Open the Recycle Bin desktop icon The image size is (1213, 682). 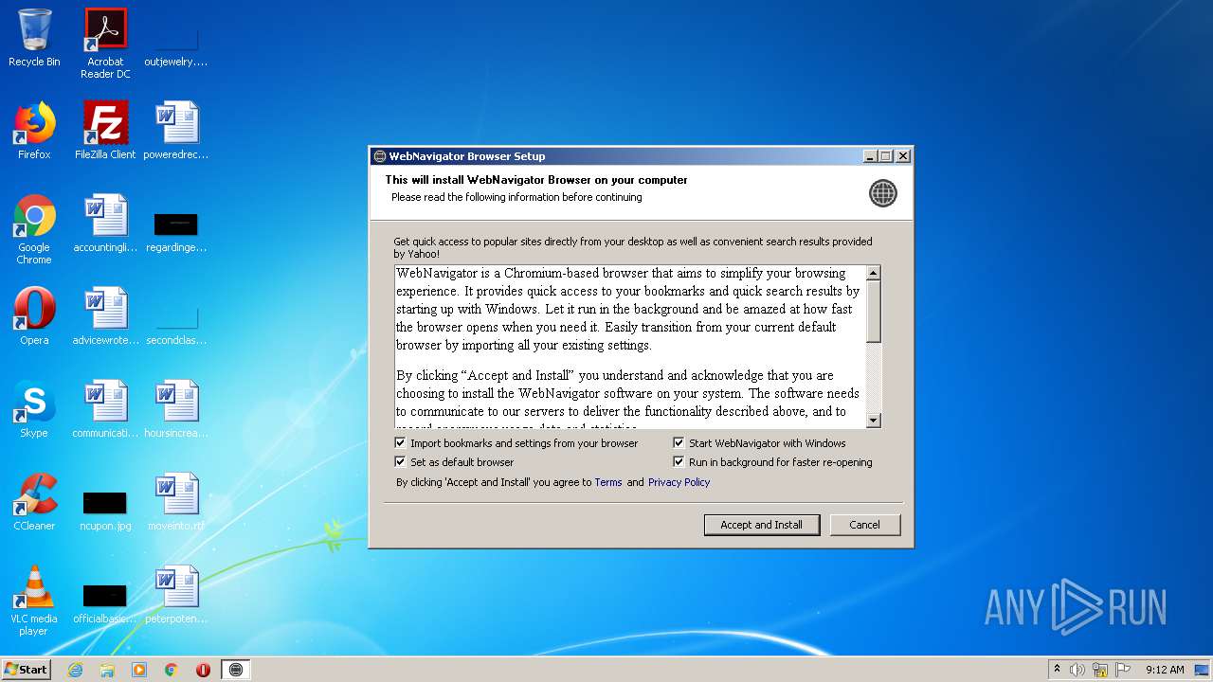[34, 38]
